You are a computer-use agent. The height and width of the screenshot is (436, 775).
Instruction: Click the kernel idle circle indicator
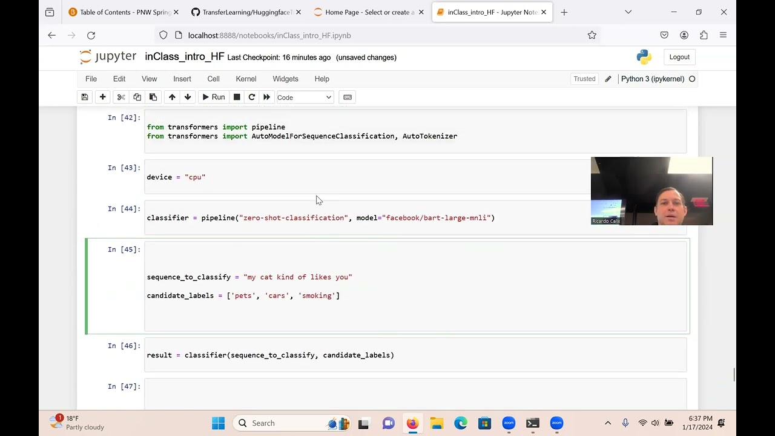(x=692, y=79)
